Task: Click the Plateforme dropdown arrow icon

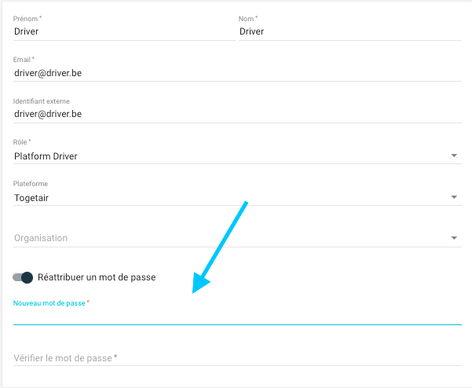Action: (x=454, y=197)
